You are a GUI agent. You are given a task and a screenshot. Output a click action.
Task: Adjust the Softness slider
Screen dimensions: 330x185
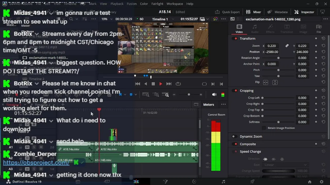[x=278, y=122]
